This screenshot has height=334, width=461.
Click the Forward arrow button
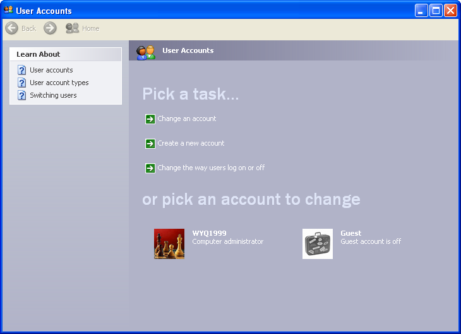50,28
